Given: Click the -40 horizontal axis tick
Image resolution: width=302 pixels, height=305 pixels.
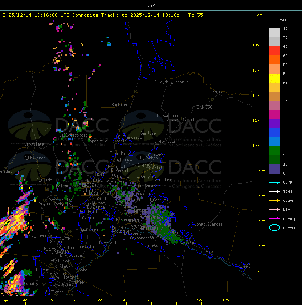Looking at the screenshot, I should coord(24,300).
